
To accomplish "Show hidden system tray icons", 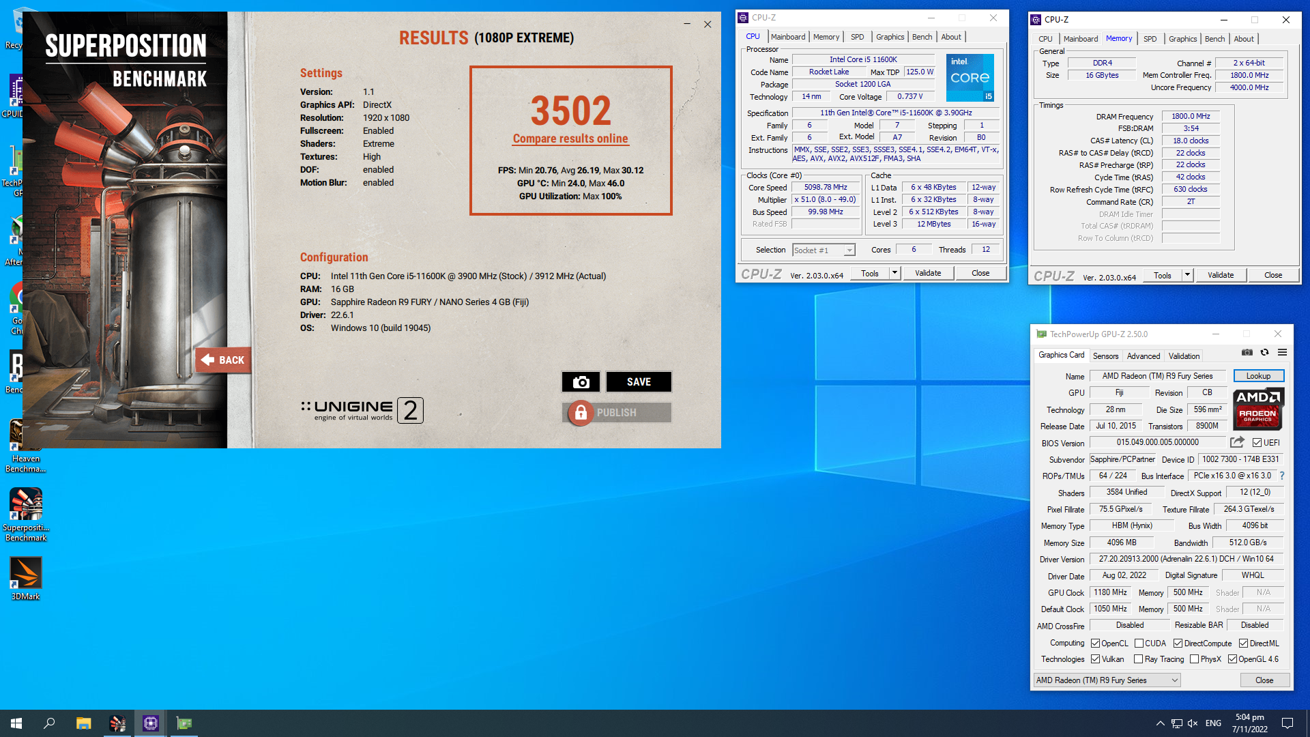I will pyautogui.click(x=1160, y=723).
